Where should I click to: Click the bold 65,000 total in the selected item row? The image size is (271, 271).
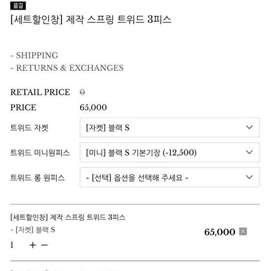pyautogui.click(x=220, y=232)
